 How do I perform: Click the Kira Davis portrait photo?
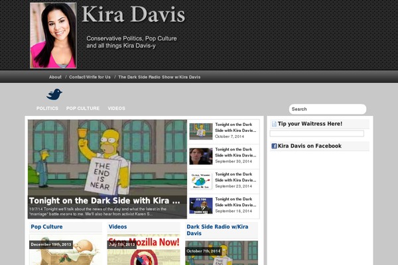coord(53,36)
